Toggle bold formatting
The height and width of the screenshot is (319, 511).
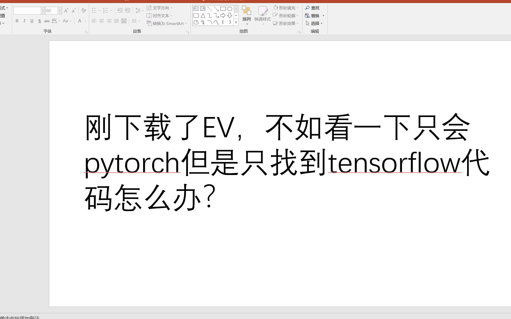[17, 21]
